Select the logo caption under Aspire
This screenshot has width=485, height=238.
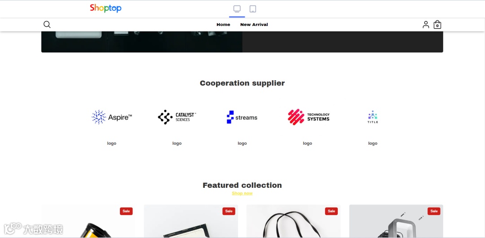[112, 143]
